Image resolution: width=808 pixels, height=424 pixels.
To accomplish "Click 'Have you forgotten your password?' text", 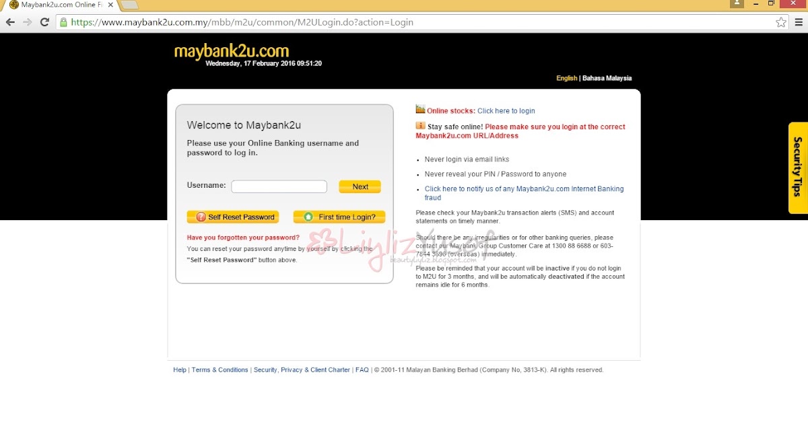I will point(243,238).
